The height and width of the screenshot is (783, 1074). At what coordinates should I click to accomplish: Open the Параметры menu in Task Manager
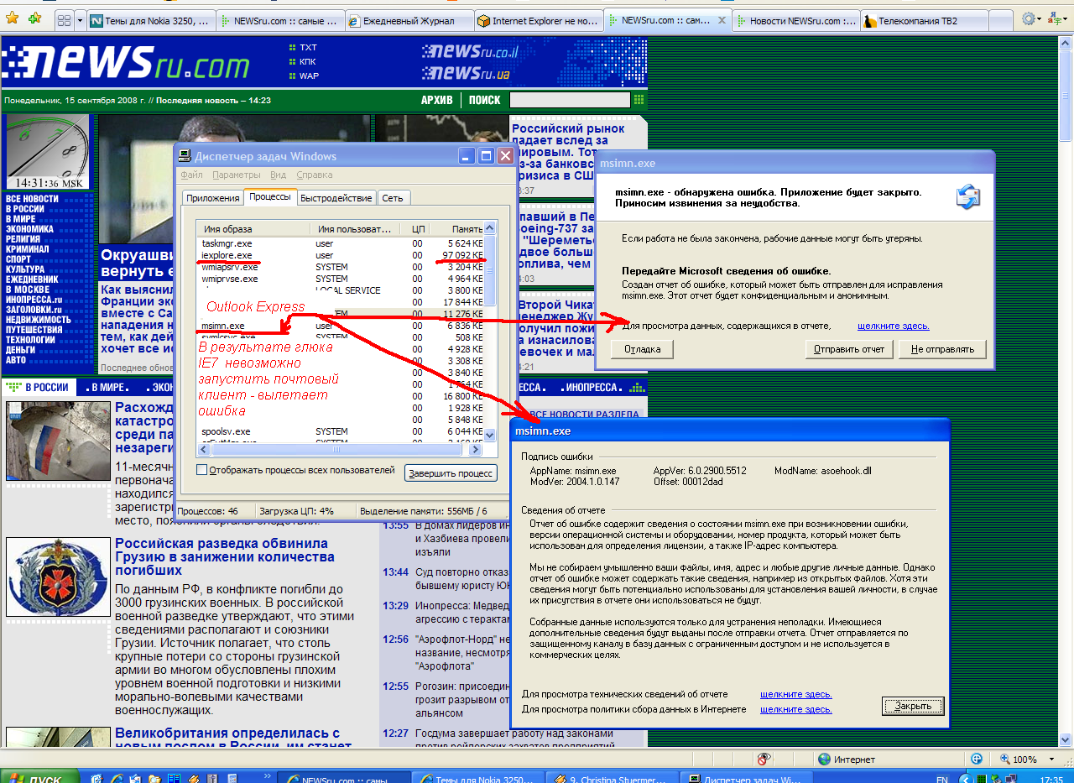pyautogui.click(x=236, y=175)
